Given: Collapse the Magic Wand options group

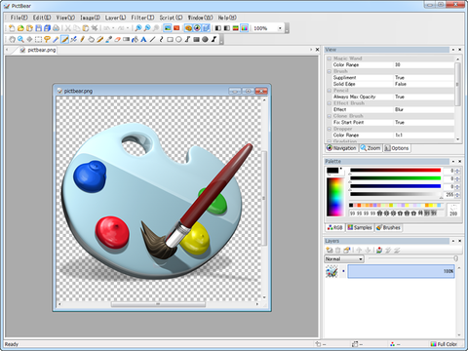Looking at the screenshot, I should (330, 58).
